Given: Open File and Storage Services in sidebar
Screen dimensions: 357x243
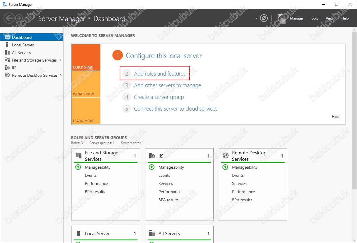Looking at the screenshot, I should [32, 60].
